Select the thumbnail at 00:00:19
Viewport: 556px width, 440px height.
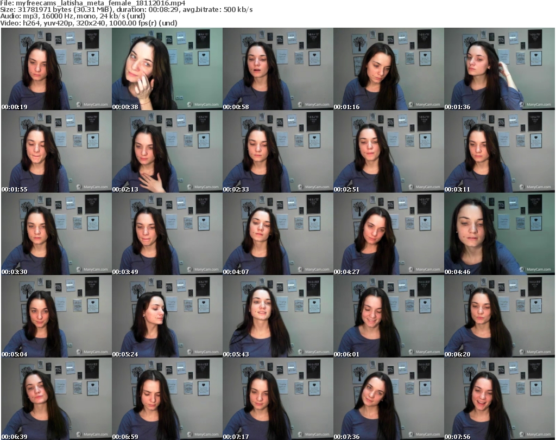[56, 69]
